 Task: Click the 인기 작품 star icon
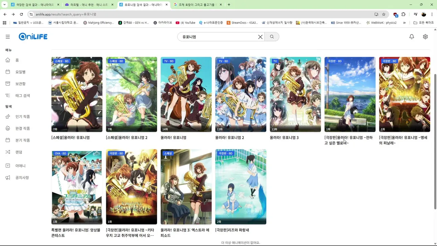tap(8, 117)
